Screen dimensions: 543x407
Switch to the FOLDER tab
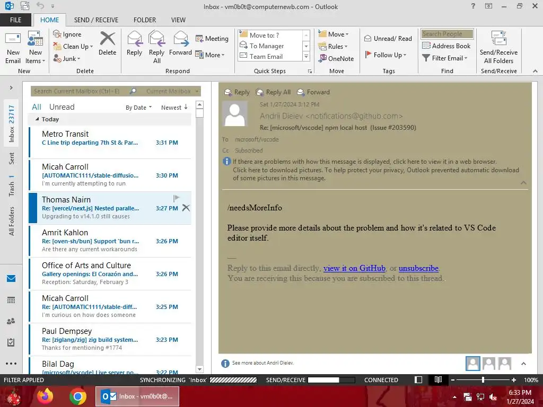(x=145, y=20)
